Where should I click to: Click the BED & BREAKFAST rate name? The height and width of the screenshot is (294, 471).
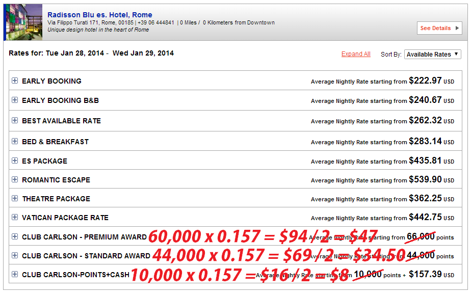pyautogui.click(x=55, y=142)
